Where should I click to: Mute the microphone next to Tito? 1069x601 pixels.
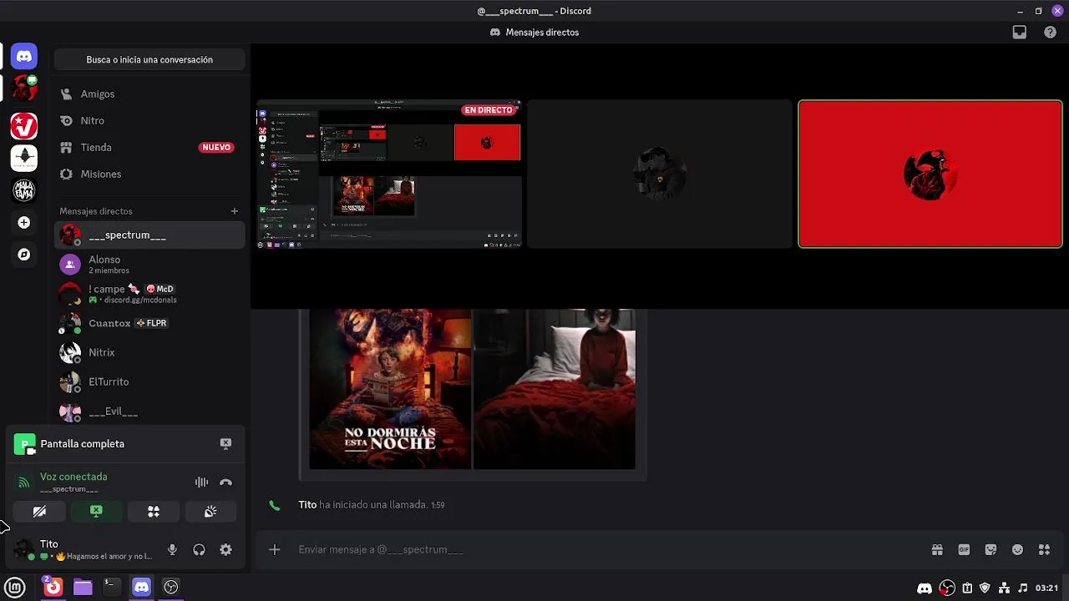pos(172,549)
